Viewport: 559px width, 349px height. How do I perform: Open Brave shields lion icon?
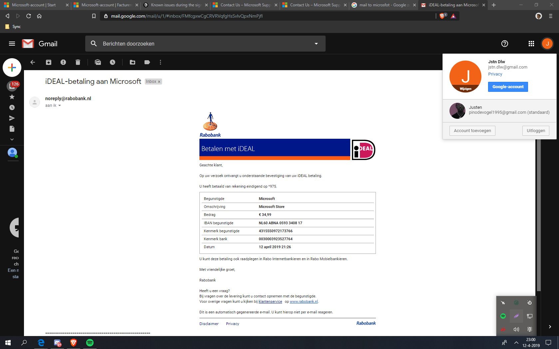pos(442,16)
